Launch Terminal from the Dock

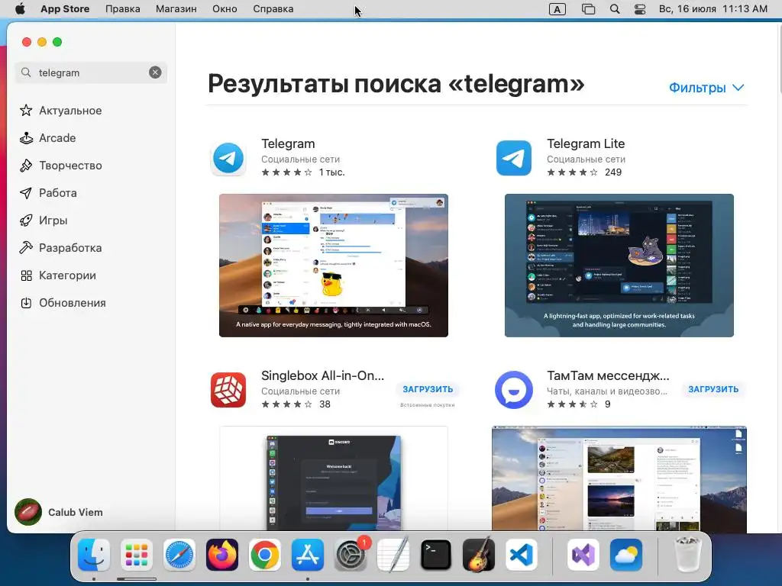point(436,555)
